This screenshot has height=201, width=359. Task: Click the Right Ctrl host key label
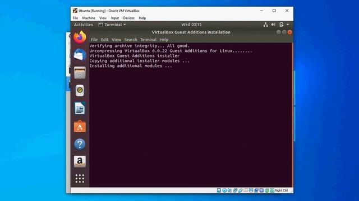click(282, 190)
